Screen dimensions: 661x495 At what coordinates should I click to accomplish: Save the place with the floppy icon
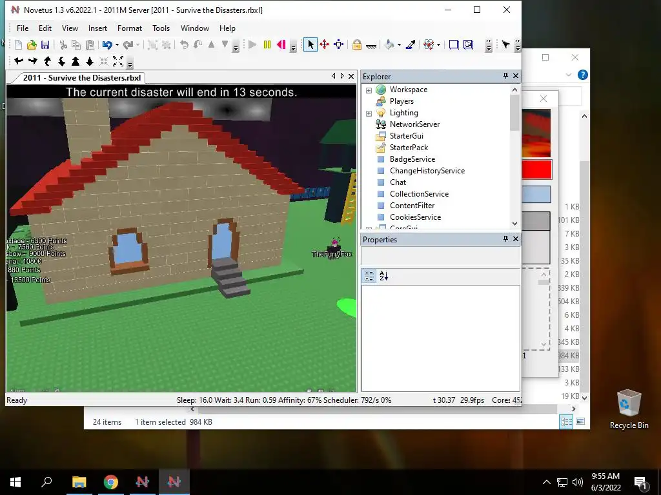pos(45,44)
